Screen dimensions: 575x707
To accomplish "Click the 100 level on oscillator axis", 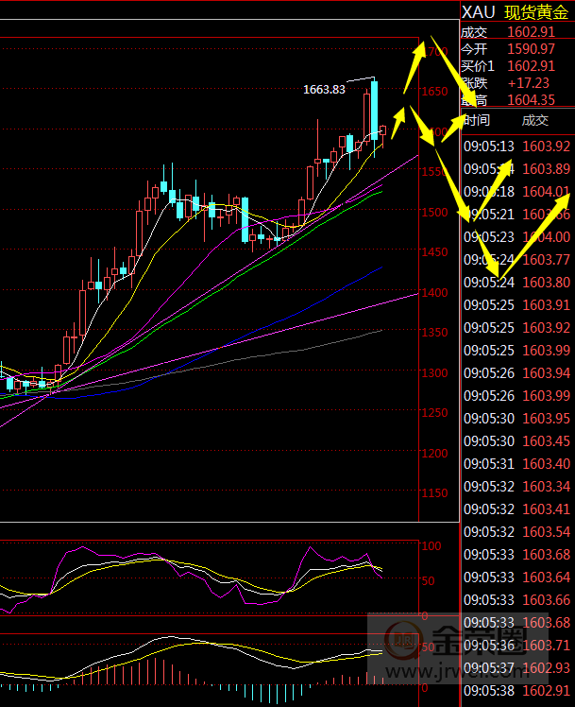I will [x=431, y=546].
